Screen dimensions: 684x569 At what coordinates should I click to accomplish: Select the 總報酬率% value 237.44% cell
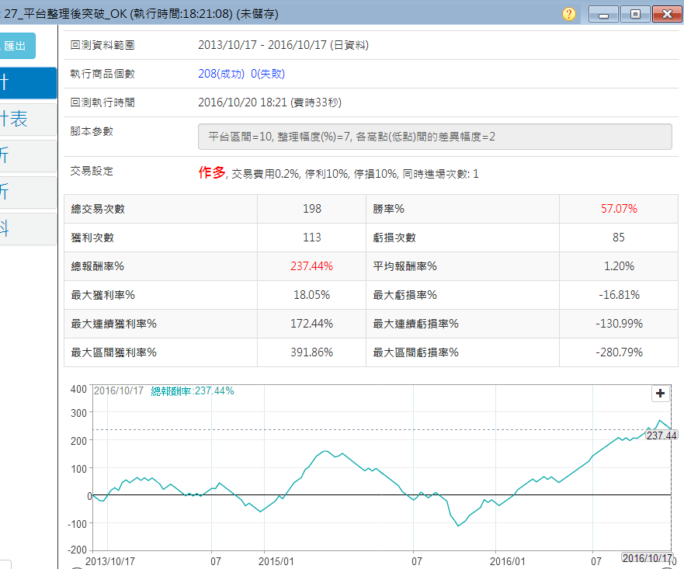[311, 266]
